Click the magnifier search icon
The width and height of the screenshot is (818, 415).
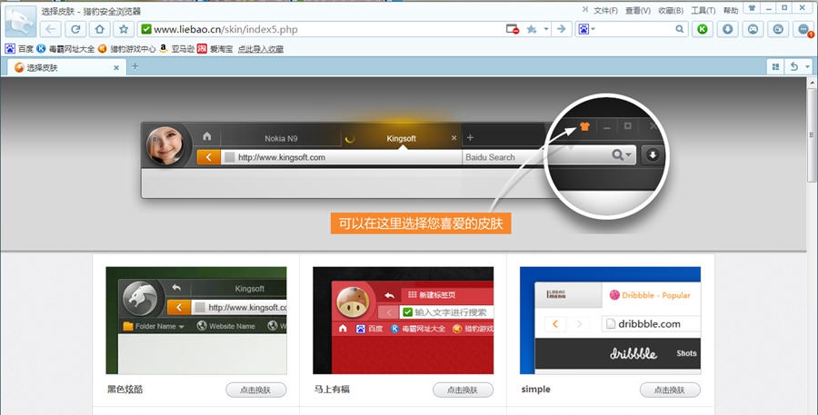(x=679, y=29)
